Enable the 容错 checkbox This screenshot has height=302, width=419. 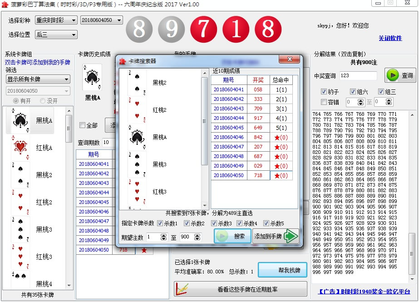324,102
